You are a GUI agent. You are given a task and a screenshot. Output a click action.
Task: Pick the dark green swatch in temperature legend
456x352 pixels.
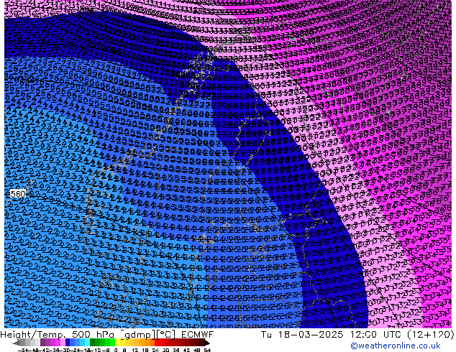(93, 342)
